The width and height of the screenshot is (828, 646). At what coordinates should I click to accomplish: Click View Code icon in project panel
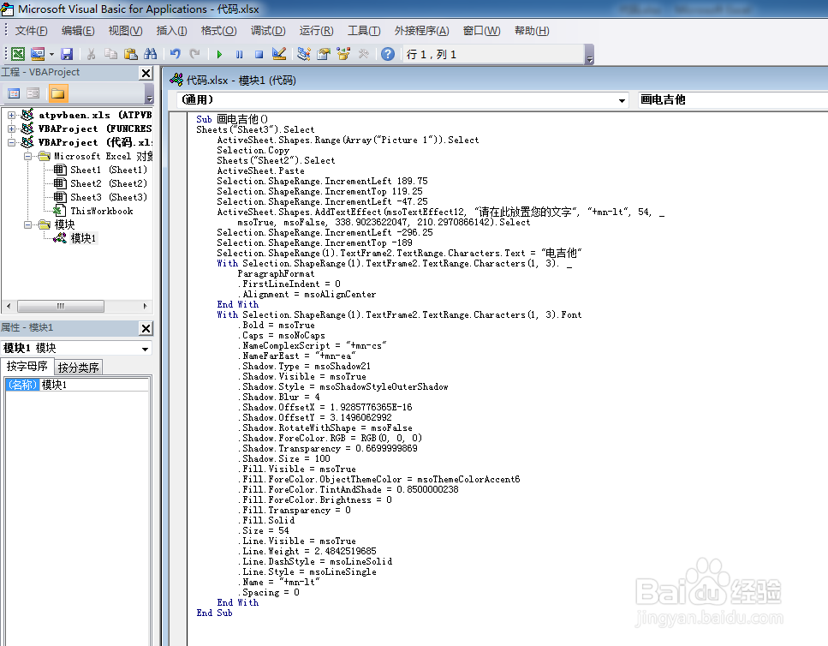tap(15, 93)
